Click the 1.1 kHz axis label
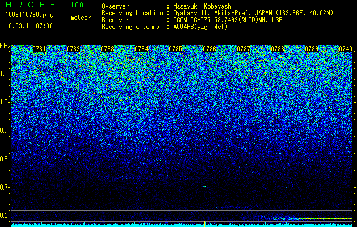The width and height of the screenshot is (357, 227). click(x=4, y=74)
